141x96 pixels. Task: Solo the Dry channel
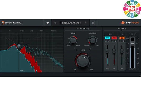109,41
